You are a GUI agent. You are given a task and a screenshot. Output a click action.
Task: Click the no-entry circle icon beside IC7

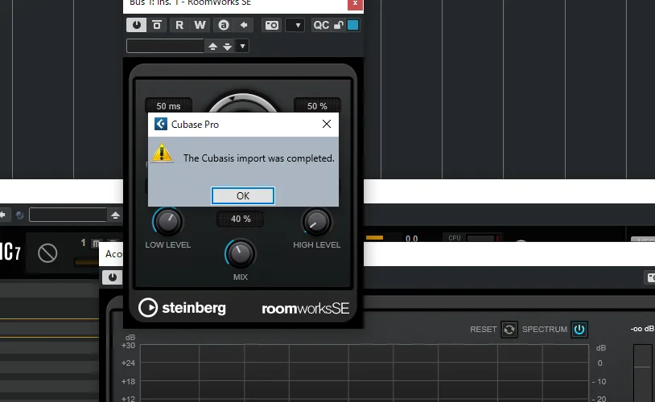[47, 253]
